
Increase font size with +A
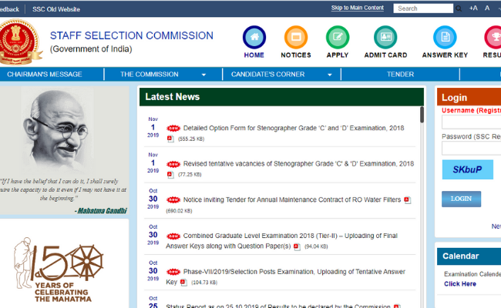pos(473,8)
